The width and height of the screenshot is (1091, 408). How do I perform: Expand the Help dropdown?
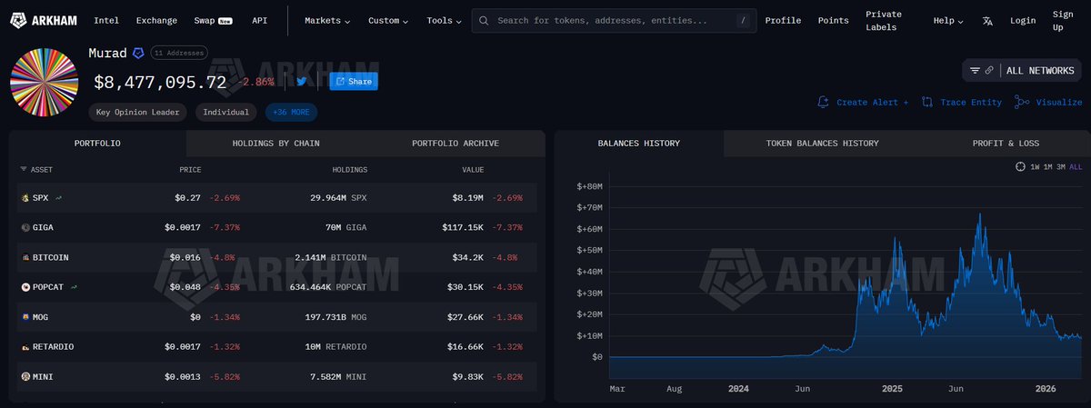pyautogui.click(x=947, y=20)
